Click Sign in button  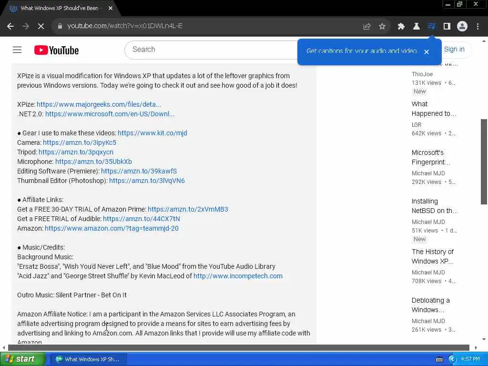coord(454,49)
